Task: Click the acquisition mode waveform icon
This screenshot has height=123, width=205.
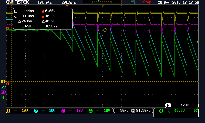Action: (x=133, y=2)
